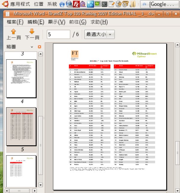Click the Ubuntu logo icon

(x=5, y=4)
